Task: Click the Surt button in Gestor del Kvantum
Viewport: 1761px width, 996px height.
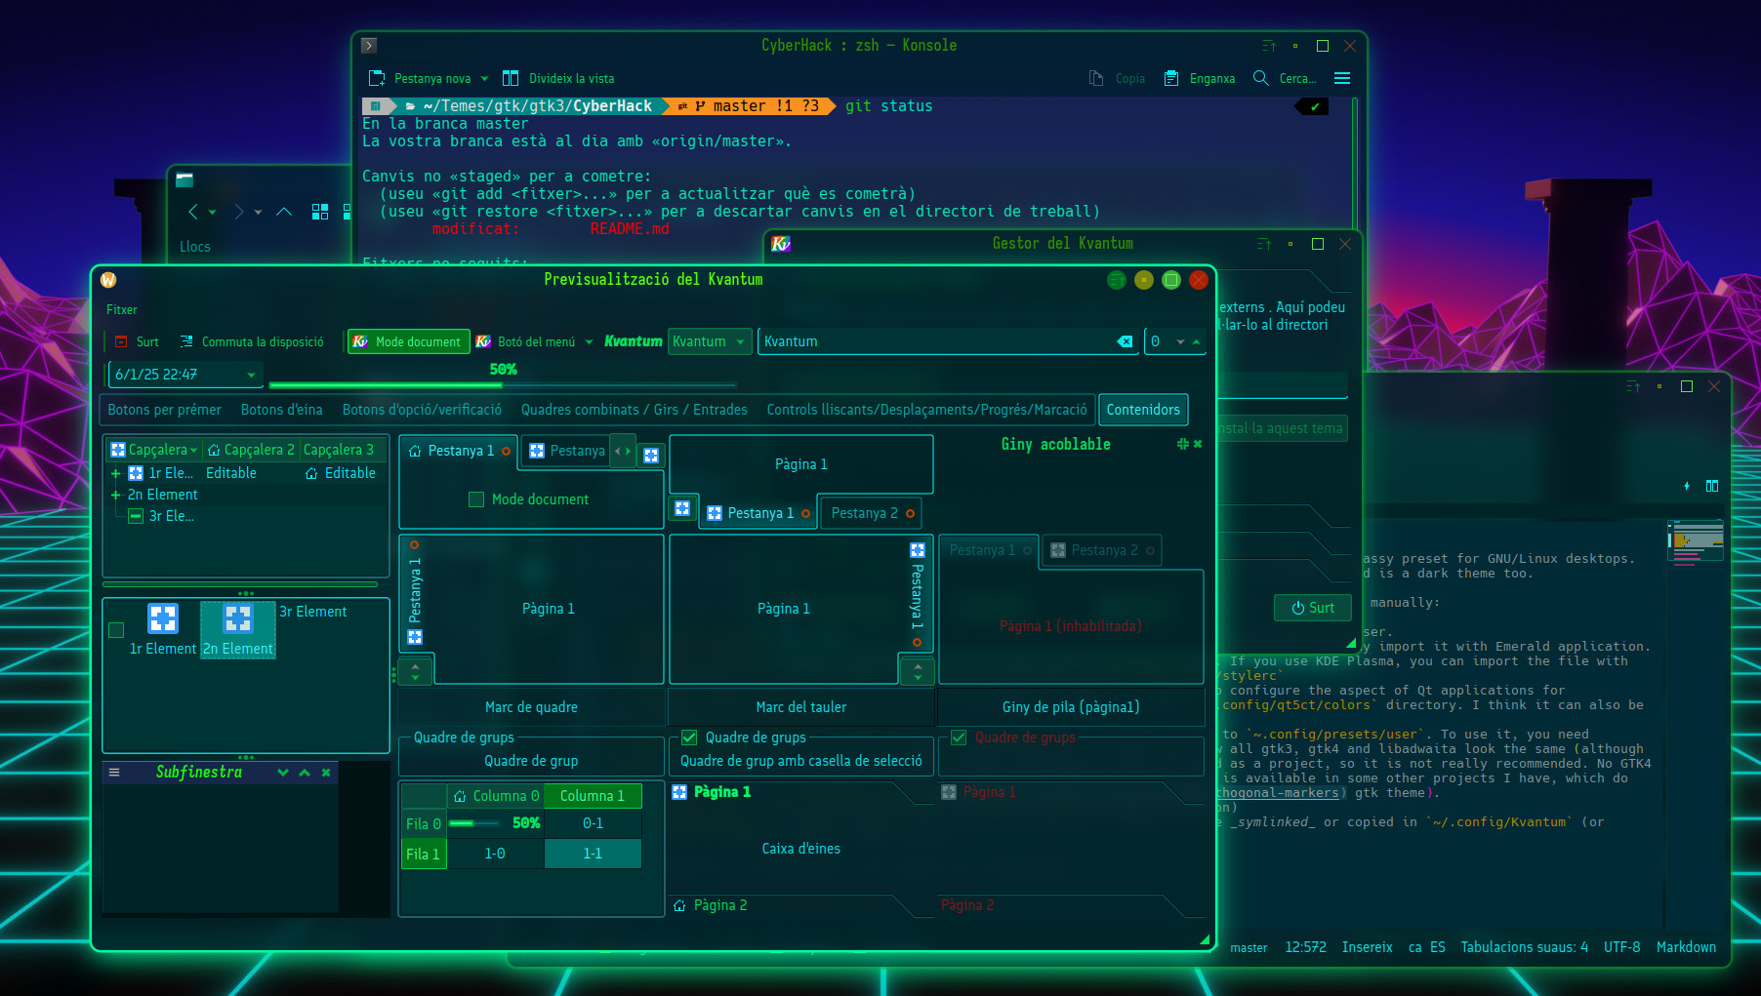Action: coord(1312,608)
